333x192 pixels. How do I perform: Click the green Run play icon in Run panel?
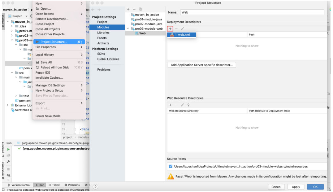[8, 150]
